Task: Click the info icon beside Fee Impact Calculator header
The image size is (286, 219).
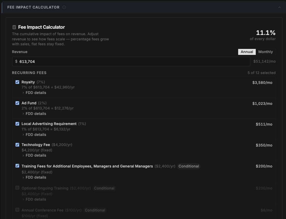Action: click(64, 7)
